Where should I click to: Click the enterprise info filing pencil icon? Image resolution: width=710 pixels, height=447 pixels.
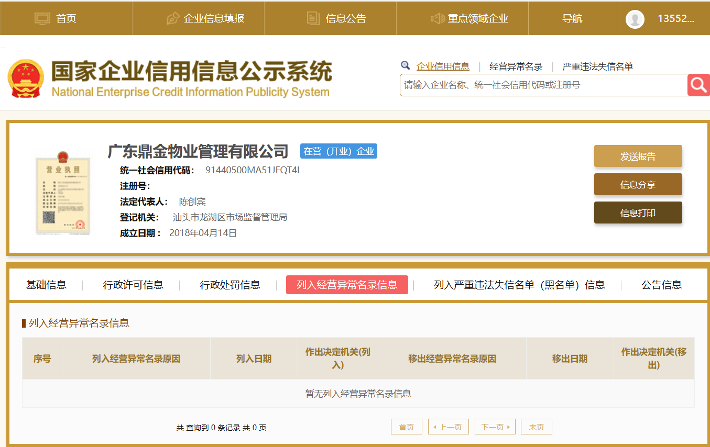point(173,18)
